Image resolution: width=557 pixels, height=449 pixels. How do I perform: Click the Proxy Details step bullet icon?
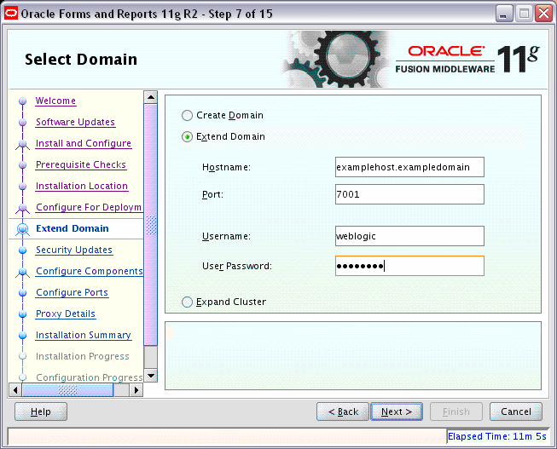[x=23, y=314]
